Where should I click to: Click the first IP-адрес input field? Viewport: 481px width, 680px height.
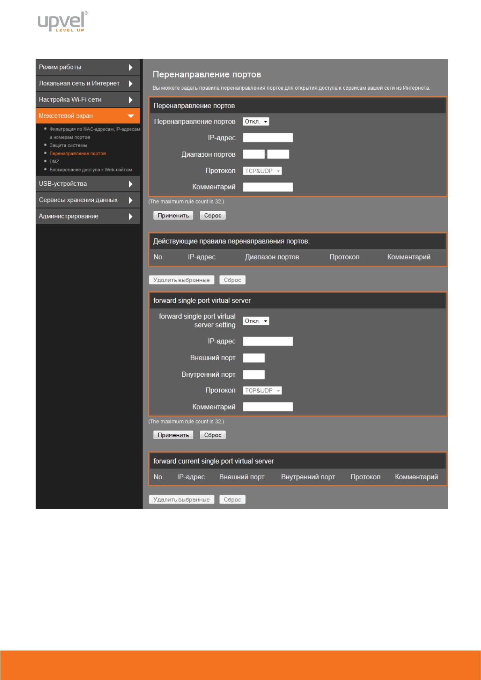(267, 138)
